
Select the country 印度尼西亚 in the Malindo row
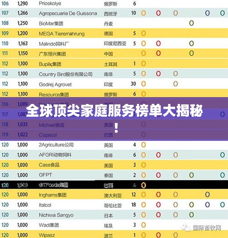click(x=115, y=44)
